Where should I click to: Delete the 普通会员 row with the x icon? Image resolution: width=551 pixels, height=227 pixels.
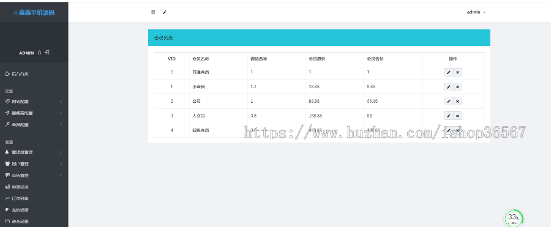point(457,72)
